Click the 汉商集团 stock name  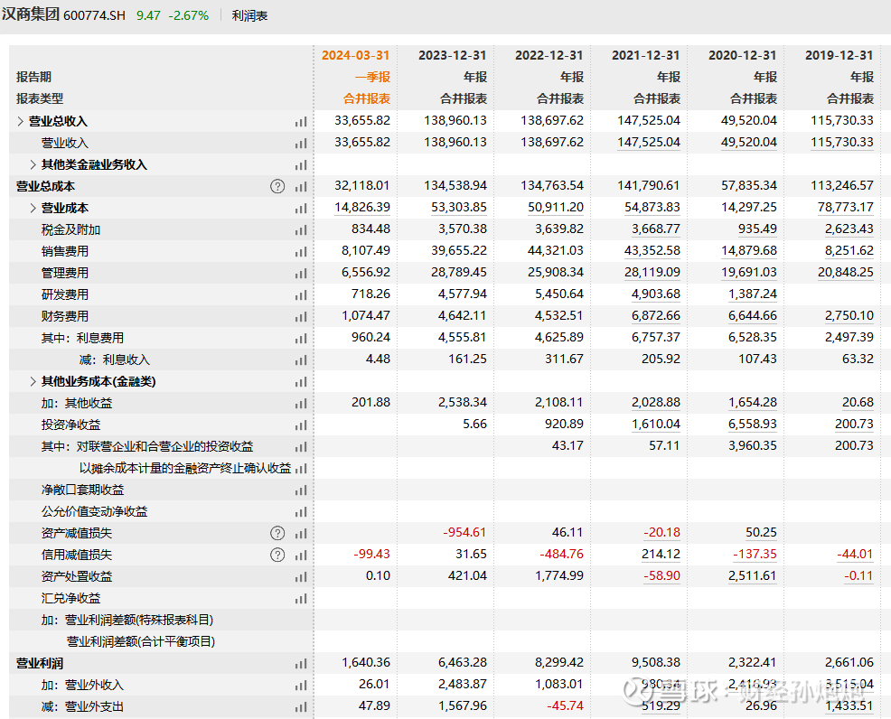click(31, 14)
